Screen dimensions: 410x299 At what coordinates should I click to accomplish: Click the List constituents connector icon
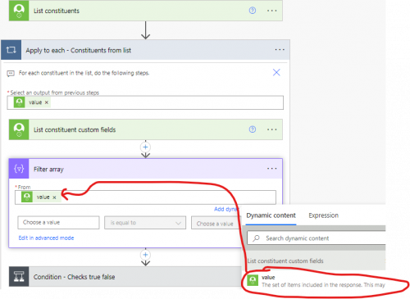tap(19, 11)
